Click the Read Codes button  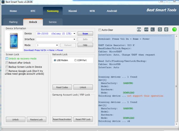pos(62,87)
